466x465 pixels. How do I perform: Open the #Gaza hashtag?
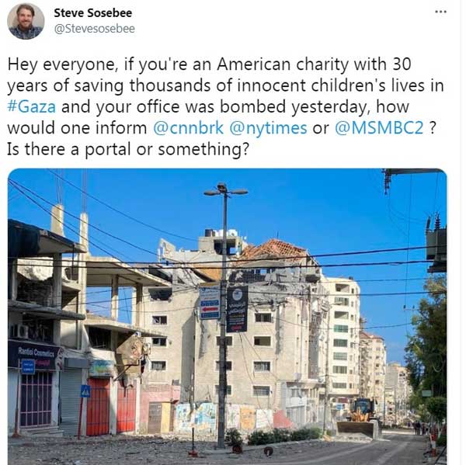click(32, 106)
